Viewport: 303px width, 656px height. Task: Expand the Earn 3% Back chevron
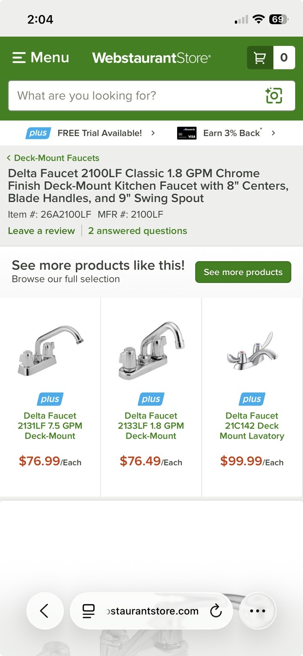pyautogui.click(x=273, y=133)
